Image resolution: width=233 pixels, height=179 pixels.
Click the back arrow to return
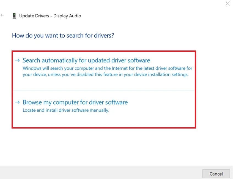3,15
